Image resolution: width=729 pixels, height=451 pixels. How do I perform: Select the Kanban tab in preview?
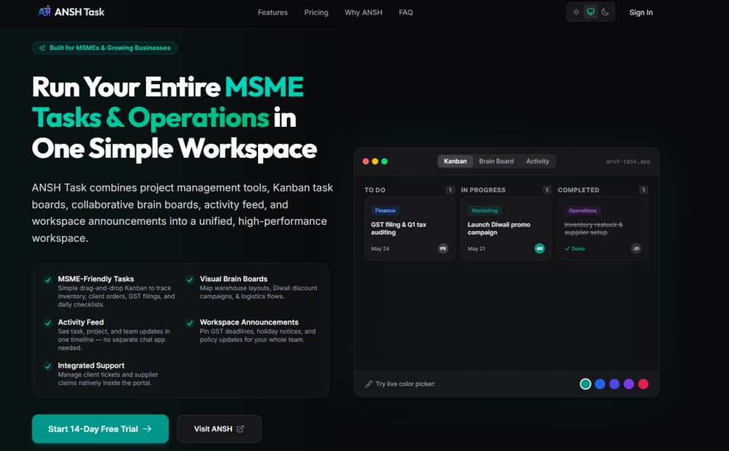[455, 161]
